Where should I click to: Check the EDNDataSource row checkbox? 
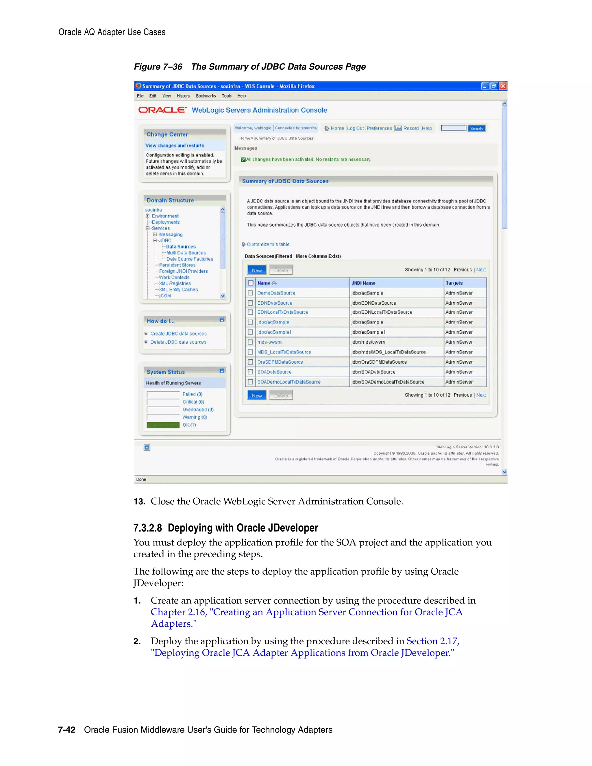250,303
